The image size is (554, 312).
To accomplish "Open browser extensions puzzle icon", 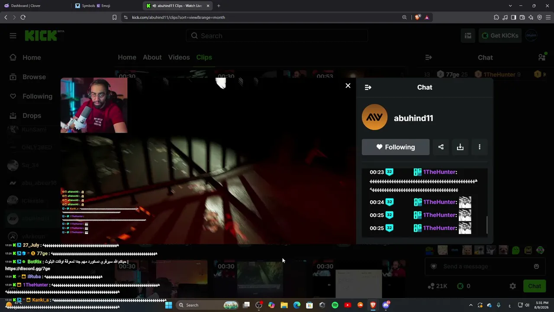I will 496,17.
